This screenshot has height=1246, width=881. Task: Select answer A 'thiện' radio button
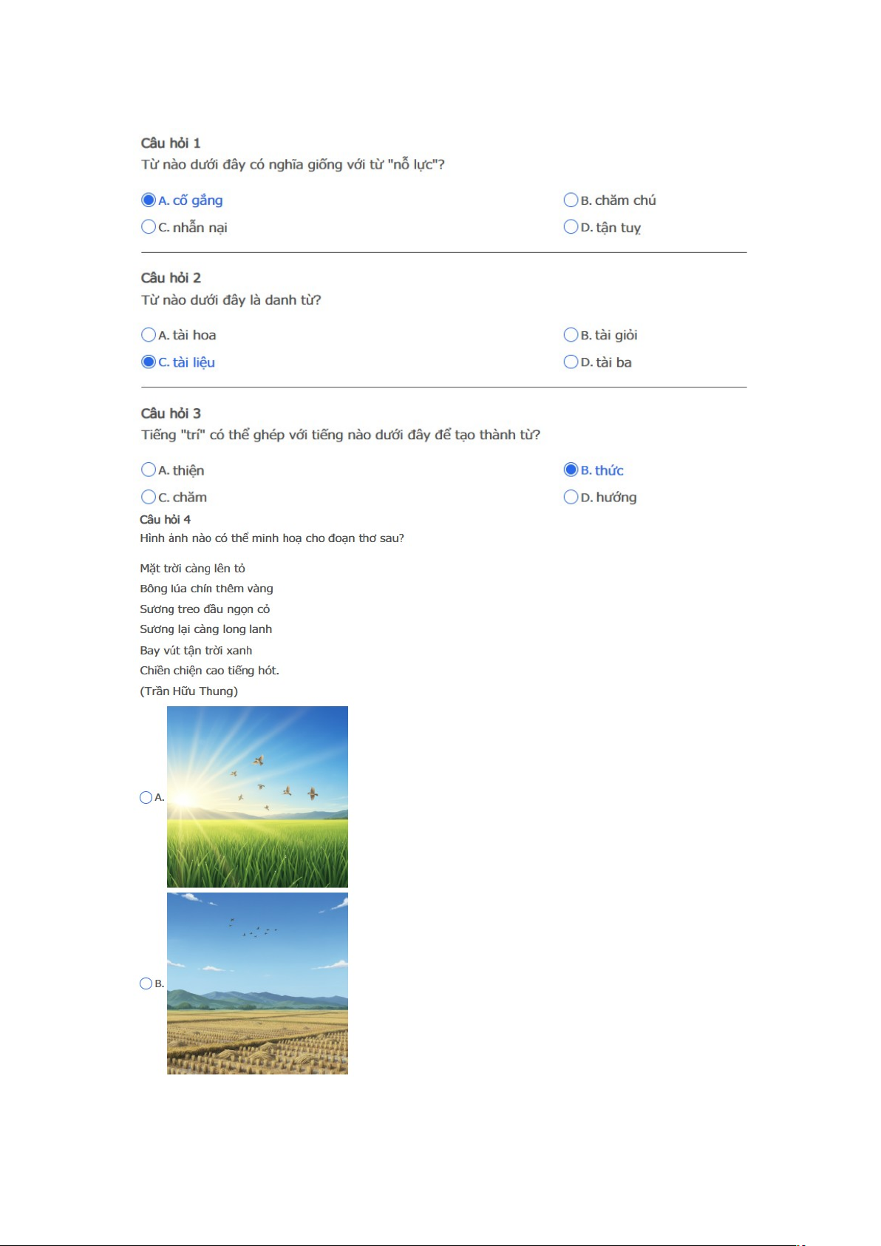point(149,470)
